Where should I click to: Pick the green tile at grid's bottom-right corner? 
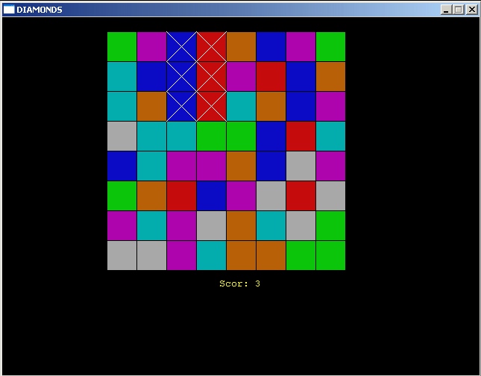[330, 255]
